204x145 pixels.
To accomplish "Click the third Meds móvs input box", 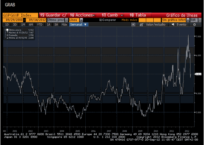I will 157,20.
